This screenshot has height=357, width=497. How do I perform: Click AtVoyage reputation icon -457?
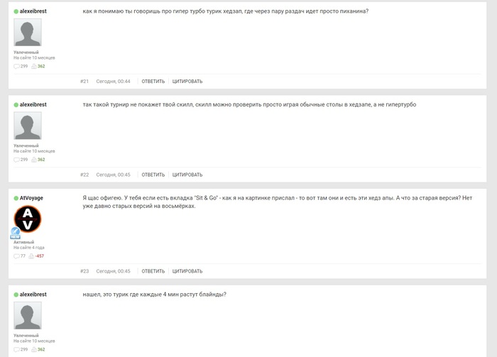(x=31, y=256)
